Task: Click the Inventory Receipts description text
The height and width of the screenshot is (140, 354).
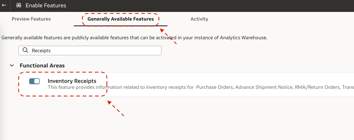Action: click(x=201, y=87)
